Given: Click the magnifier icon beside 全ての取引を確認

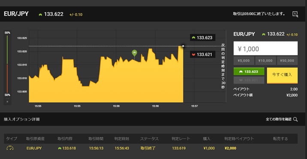Looking at the screenshot, I should point(295,119).
